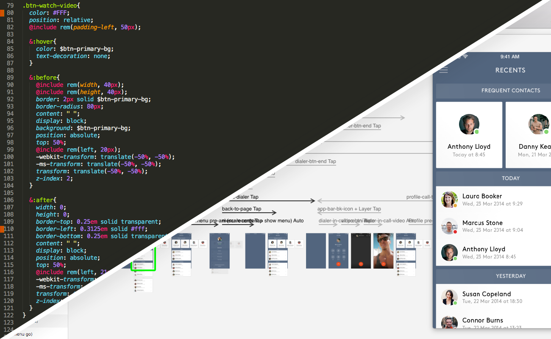Click the 'border-top: 0.25em solid transparent;' line
This screenshot has width=551, height=339.
98,222
